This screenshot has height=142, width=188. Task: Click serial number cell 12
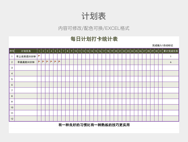12,119
